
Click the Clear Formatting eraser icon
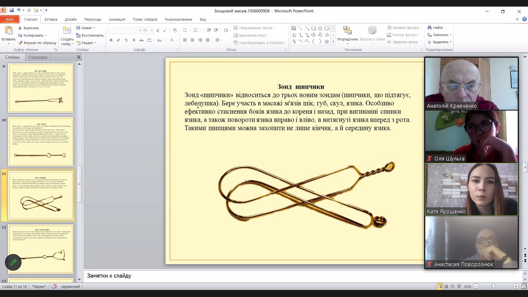[x=175, y=30]
